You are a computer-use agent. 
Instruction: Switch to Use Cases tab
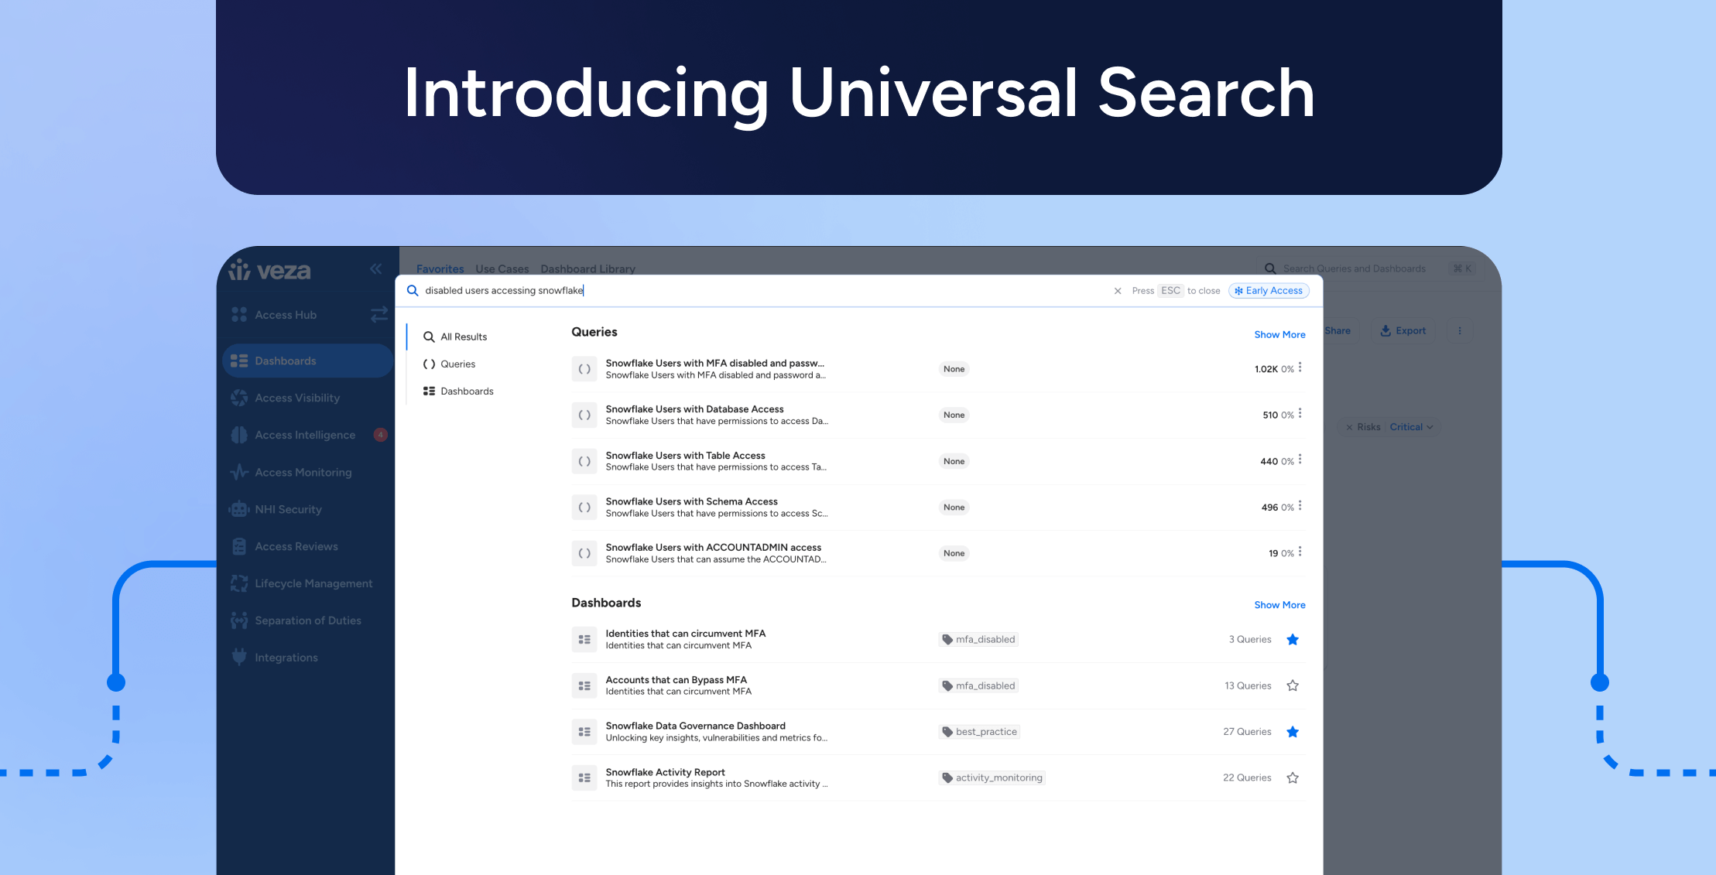tap(502, 269)
